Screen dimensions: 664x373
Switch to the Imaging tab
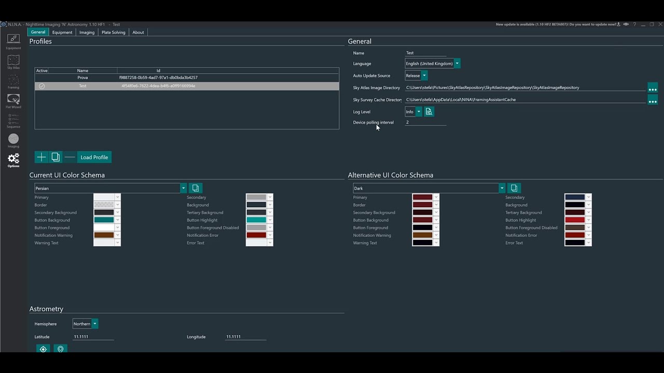87,32
